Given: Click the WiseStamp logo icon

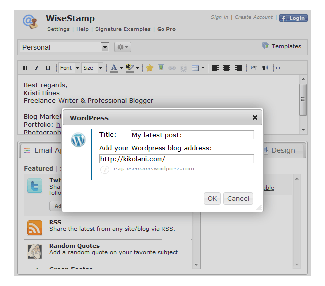Looking at the screenshot, I should (x=31, y=22).
